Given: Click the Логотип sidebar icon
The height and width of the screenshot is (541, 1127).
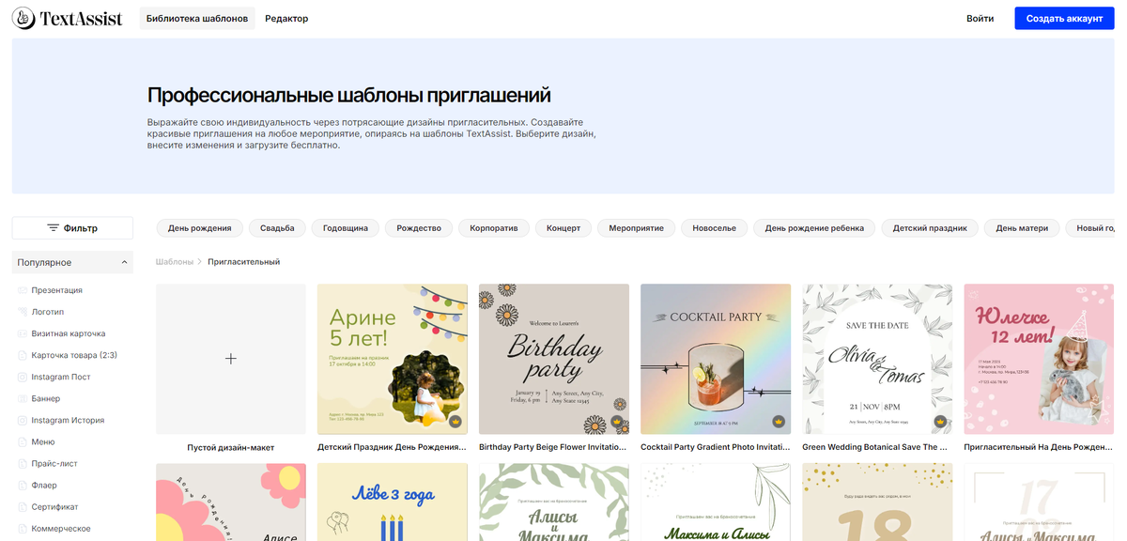Looking at the screenshot, I should (23, 312).
